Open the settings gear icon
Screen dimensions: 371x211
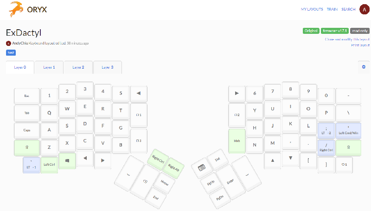pos(364,67)
